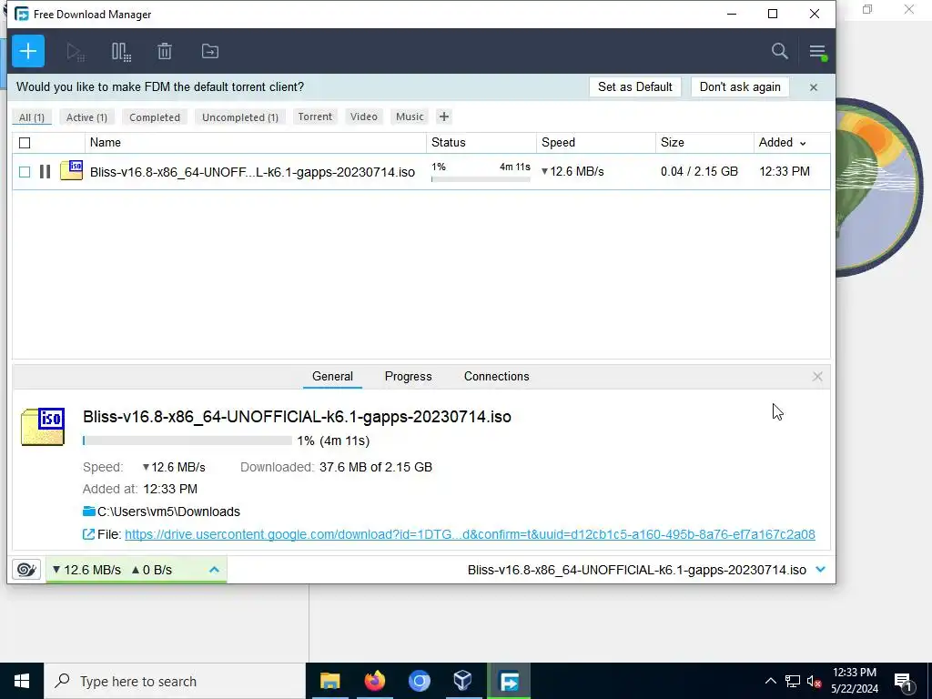Open File Explorer from taskbar
This screenshot has width=932, height=699.
(x=329, y=681)
